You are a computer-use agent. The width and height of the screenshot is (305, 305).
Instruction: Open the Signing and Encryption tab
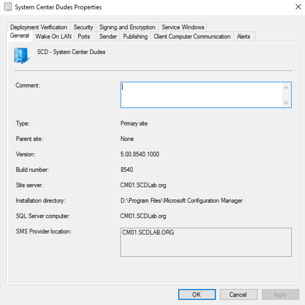[x=127, y=27]
